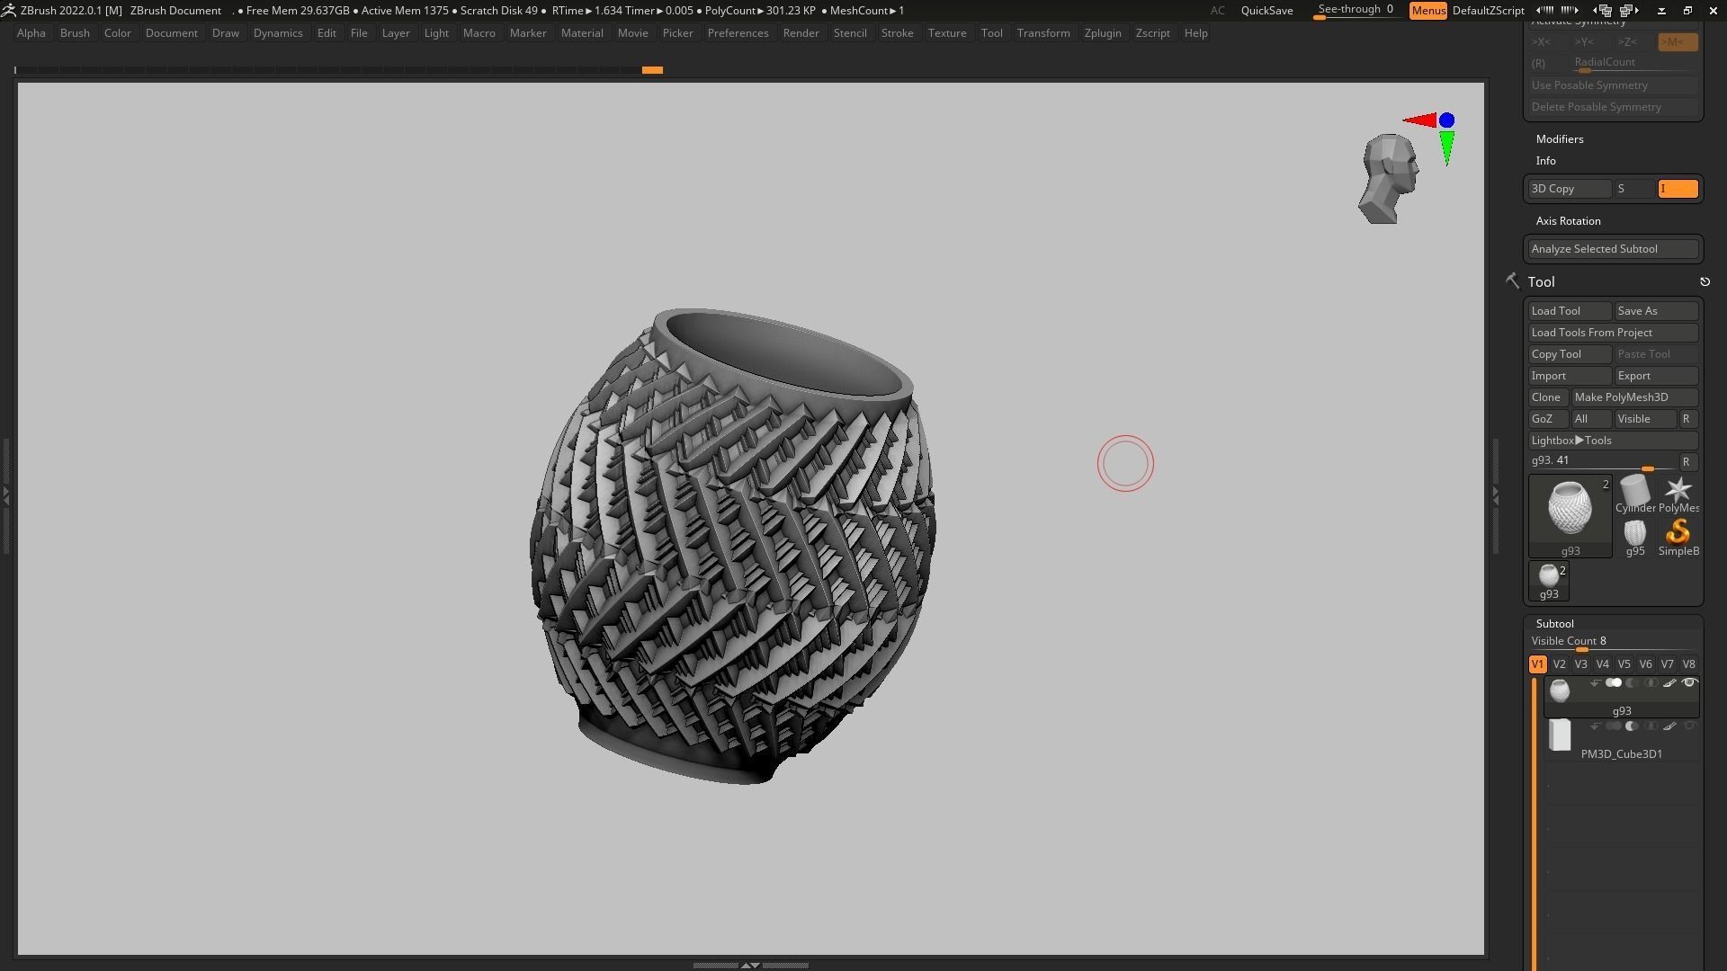Viewport: 1727px width, 971px height.
Task: Click the orange timeline marker
Action: 652,69
